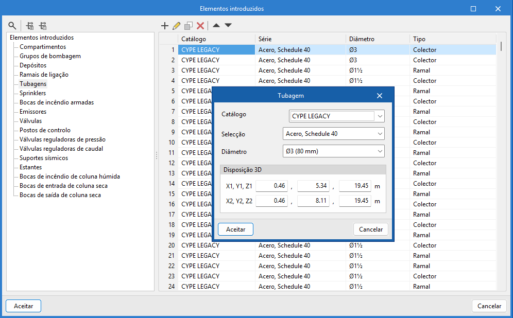Click the rightmost tree icon above the element tree
This screenshot has height=318, width=513.
(x=43, y=25)
